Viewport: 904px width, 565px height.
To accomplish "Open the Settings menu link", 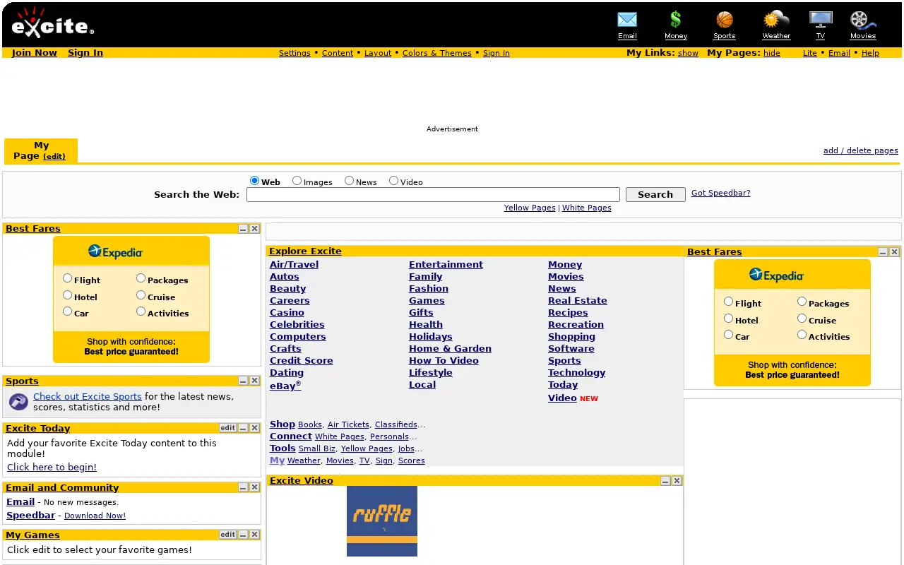I will pos(295,53).
